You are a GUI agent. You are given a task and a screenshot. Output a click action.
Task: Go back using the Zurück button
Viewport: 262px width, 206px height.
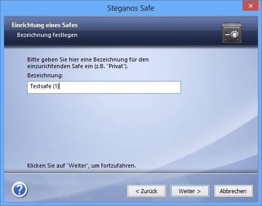(x=146, y=191)
